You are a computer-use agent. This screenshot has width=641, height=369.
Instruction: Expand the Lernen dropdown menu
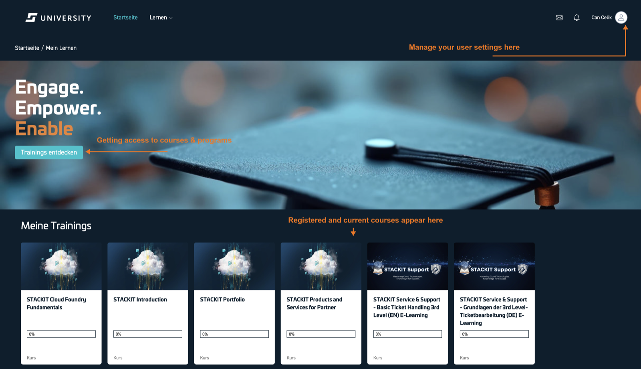[161, 18]
